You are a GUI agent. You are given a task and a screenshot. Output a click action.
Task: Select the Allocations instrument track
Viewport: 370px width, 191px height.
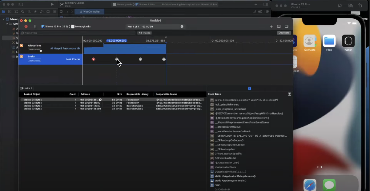(50, 49)
